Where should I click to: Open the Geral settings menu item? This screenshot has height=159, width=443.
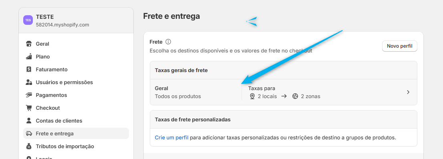(x=76, y=44)
